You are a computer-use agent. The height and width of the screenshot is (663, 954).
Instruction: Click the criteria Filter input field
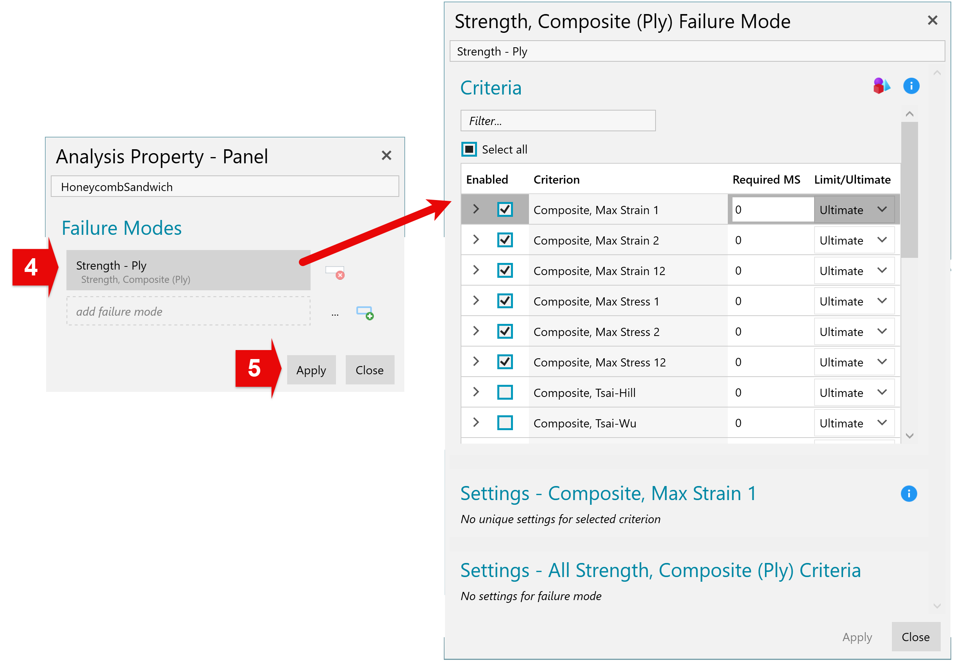(x=558, y=121)
